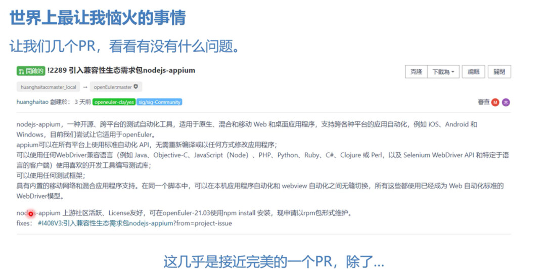The width and height of the screenshot is (546, 269).
Task: Click the arrow between source and target branches
Action: coord(85,87)
